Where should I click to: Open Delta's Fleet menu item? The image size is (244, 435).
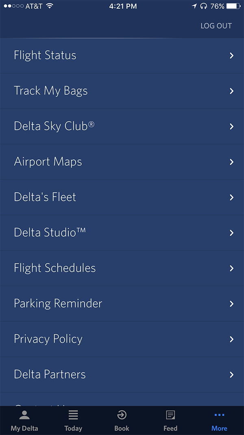(x=45, y=197)
